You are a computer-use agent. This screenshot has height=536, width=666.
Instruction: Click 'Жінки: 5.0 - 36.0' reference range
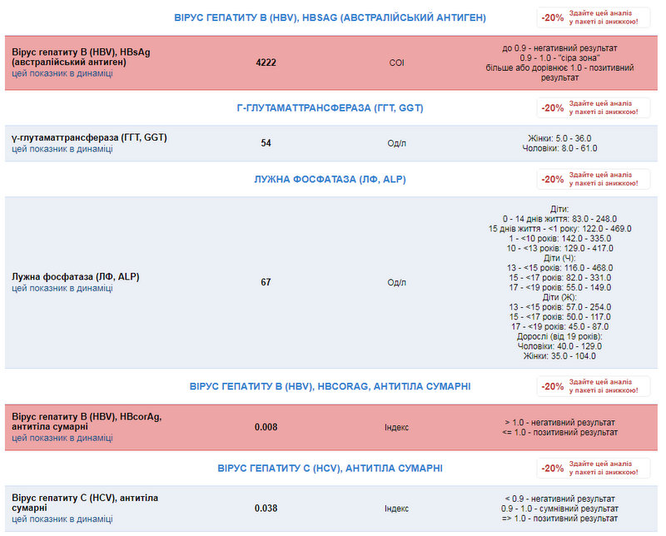point(559,138)
